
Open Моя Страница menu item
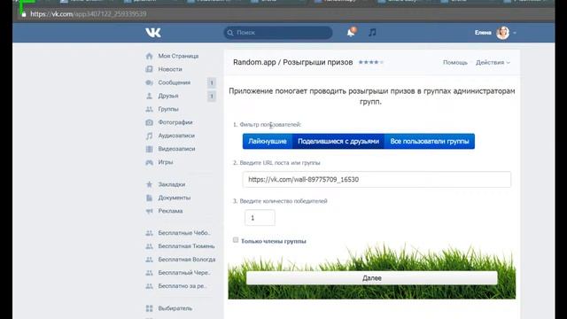point(178,56)
